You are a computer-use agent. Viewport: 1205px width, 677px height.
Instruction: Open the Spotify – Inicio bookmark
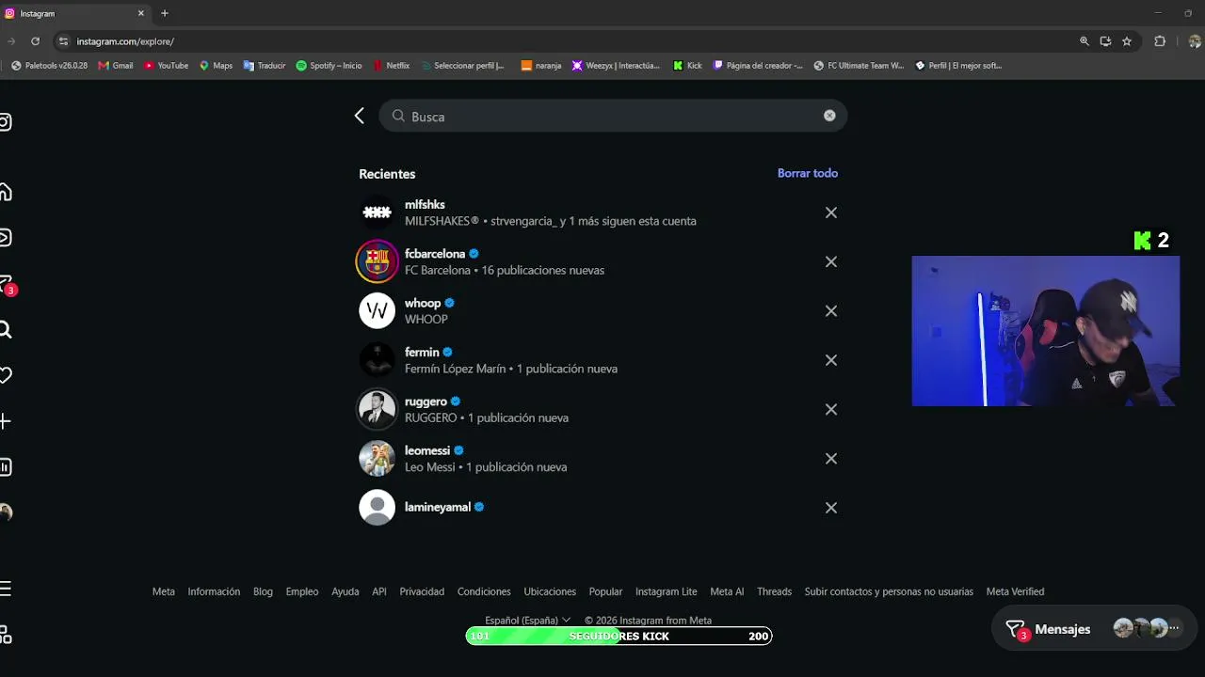pos(329,66)
